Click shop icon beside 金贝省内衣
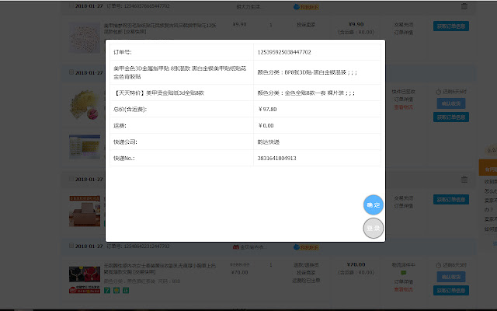Image resolution: width=497 pixels, height=311 pixels. pos(235,246)
